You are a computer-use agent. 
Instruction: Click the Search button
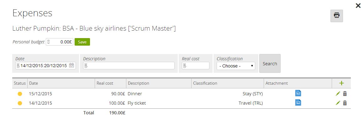(270, 64)
